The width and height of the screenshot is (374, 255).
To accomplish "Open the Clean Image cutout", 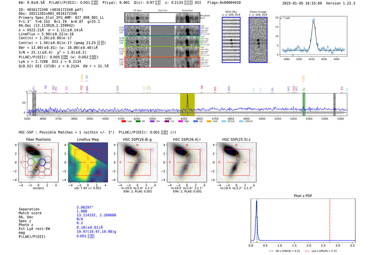I will pos(258,40).
